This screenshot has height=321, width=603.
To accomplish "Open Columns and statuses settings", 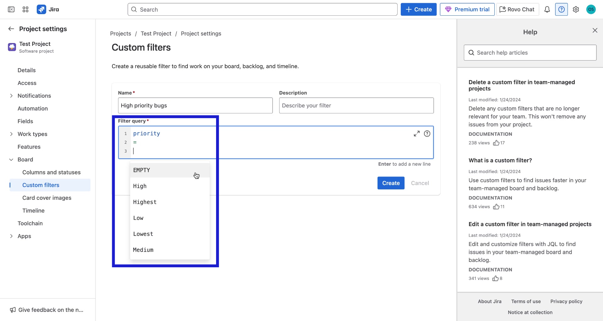I will click(51, 172).
